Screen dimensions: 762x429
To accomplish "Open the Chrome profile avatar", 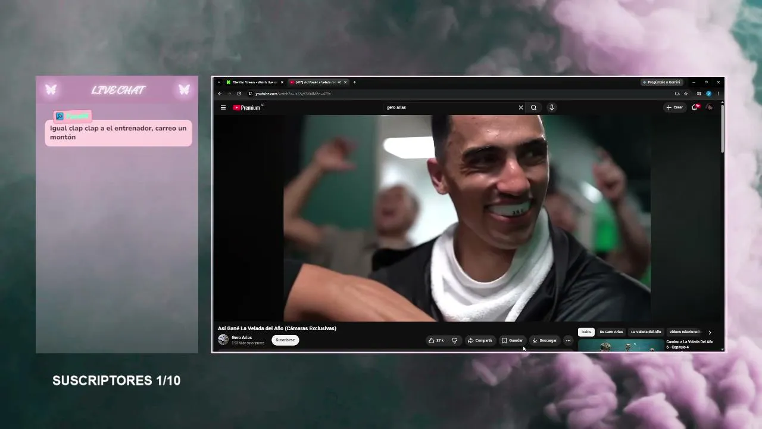I will [708, 94].
